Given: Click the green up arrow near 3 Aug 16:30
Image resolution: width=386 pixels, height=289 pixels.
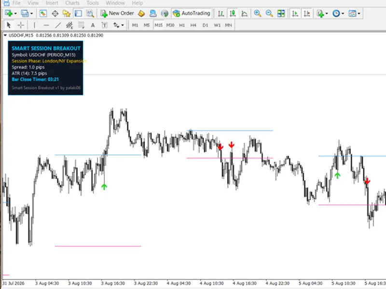Looking at the screenshot, I should [x=104, y=187].
